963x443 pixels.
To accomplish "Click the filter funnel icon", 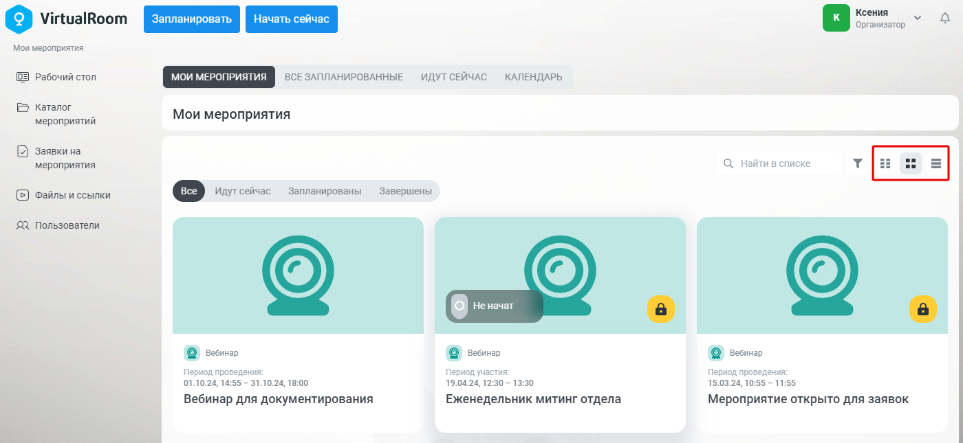I will [x=858, y=163].
